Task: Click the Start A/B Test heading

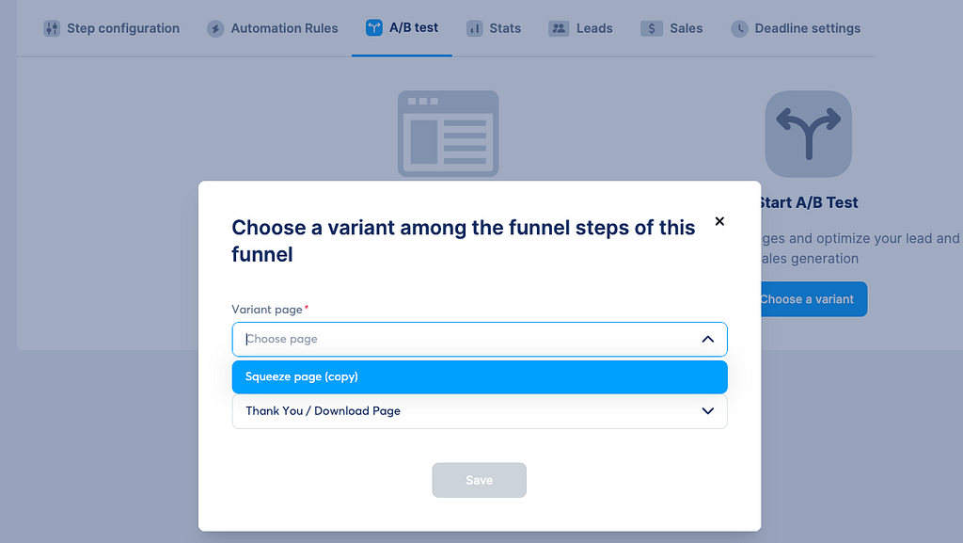Action: [811, 202]
